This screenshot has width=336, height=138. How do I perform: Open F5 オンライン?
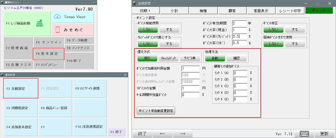pyautogui.click(x=49, y=42)
